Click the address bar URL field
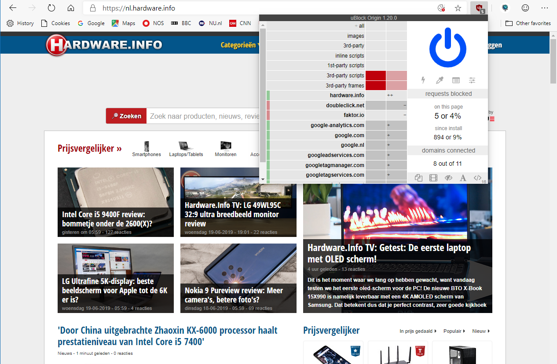This screenshot has width=557, height=364. click(x=260, y=8)
